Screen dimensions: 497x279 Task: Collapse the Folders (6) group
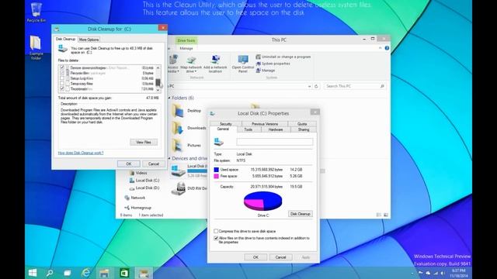coord(169,98)
